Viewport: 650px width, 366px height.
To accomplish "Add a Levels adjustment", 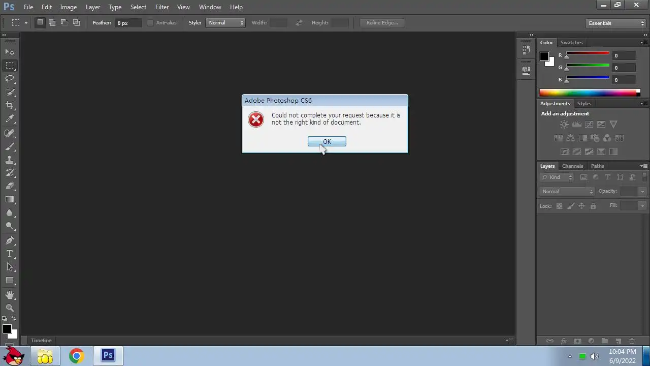I will click(577, 125).
